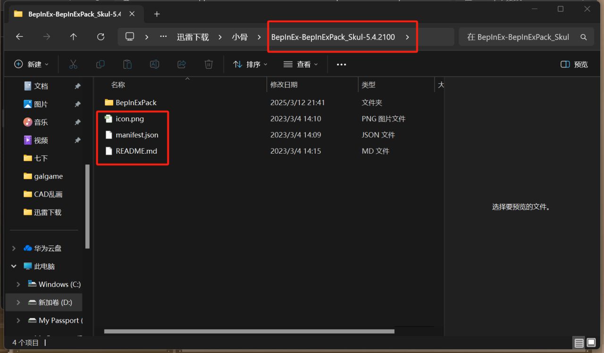This screenshot has width=604, height=353.
Task: Click chevron after 迅雷下载 breadcrumb
Action: (220, 37)
